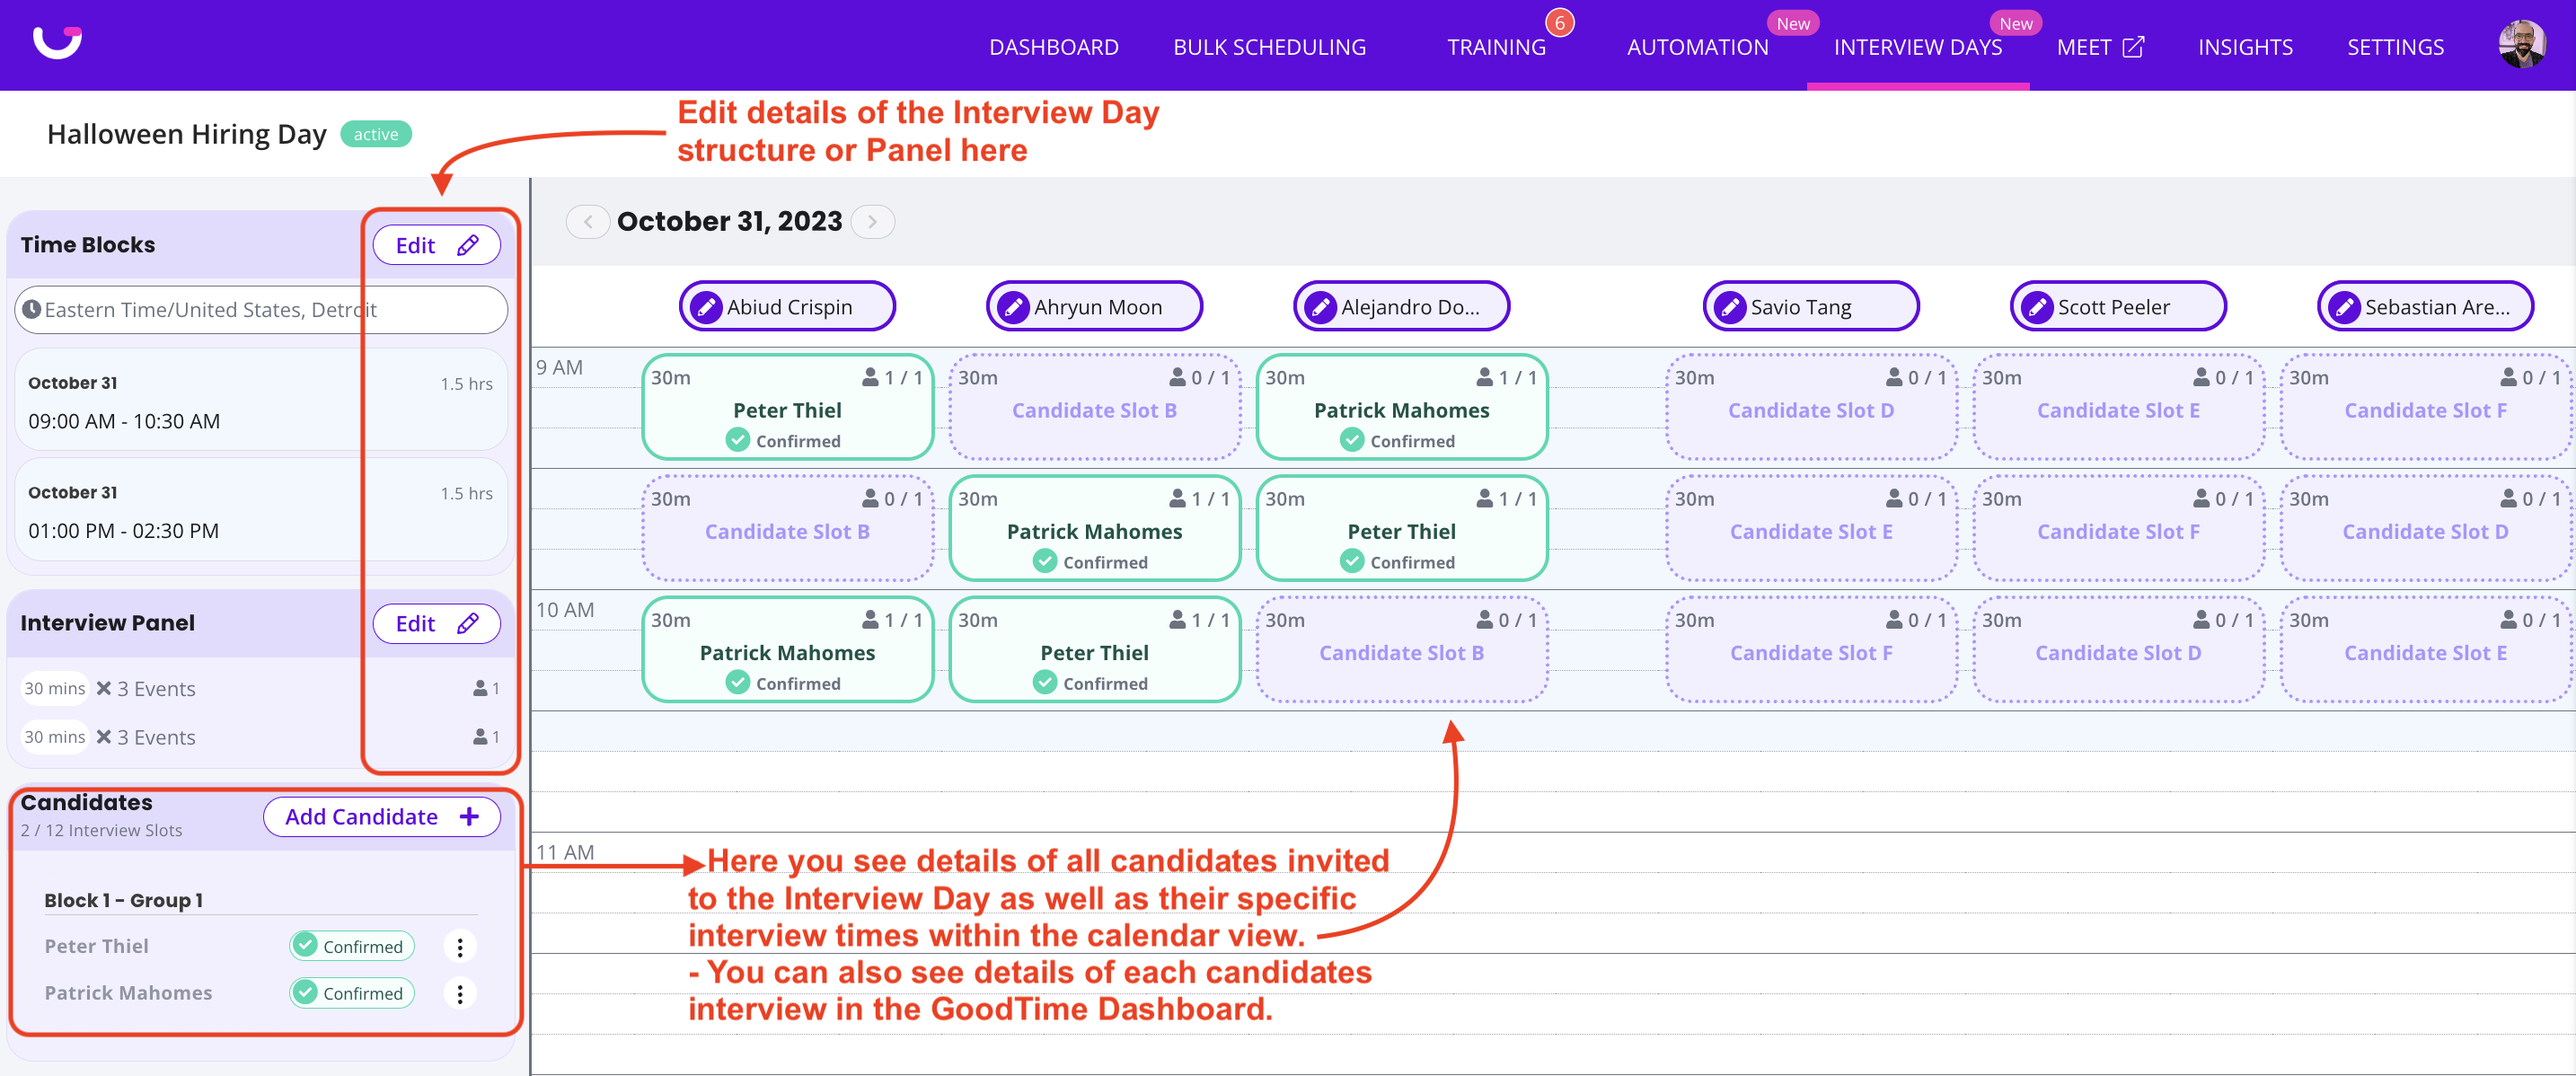Click edit icon beside Scott Peeler
Viewport: 2576px width, 1076px height.
tap(2037, 307)
